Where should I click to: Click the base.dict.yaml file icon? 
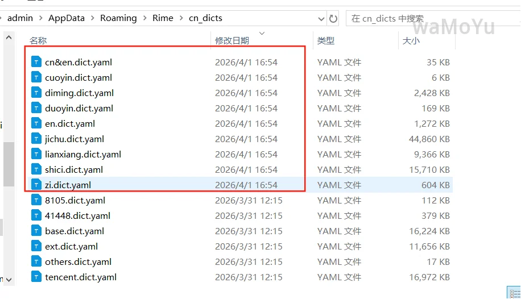36,231
